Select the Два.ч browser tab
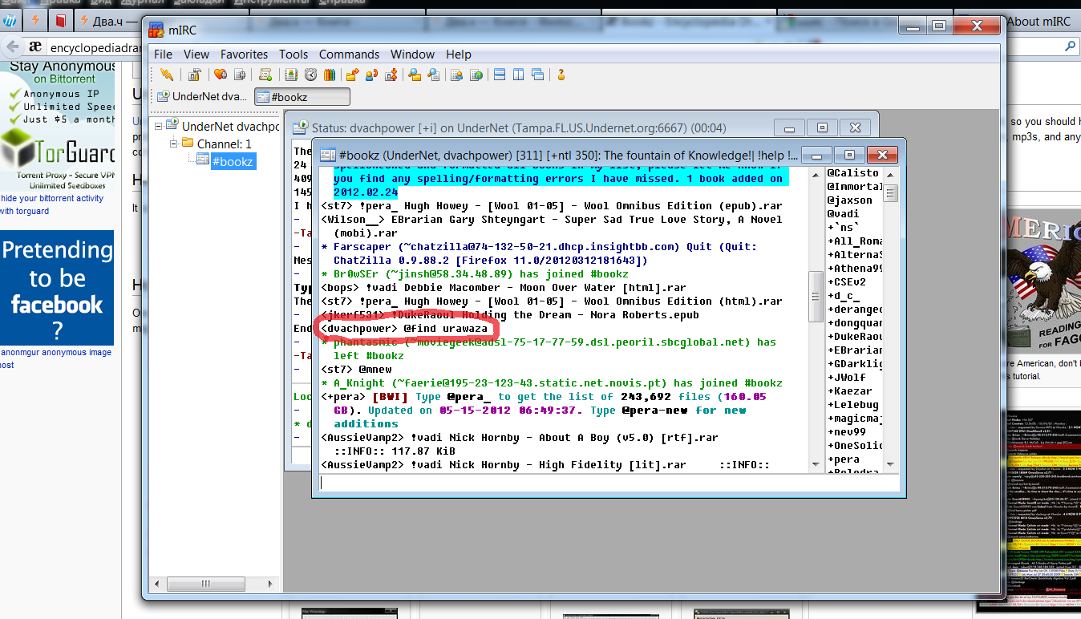1081x619 pixels. click(109, 22)
